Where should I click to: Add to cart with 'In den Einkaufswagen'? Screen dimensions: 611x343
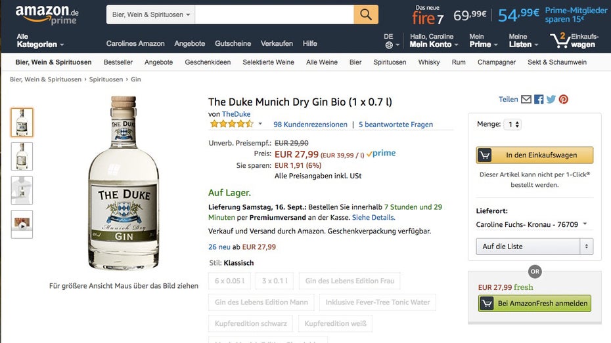point(534,155)
